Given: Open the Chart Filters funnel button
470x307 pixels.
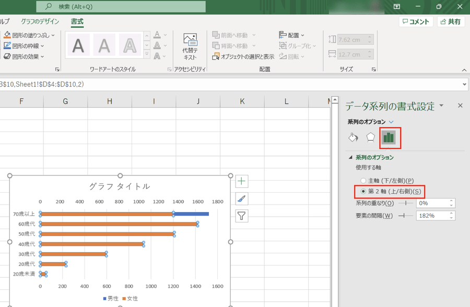Looking at the screenshot, I should [x=242, y=216].
